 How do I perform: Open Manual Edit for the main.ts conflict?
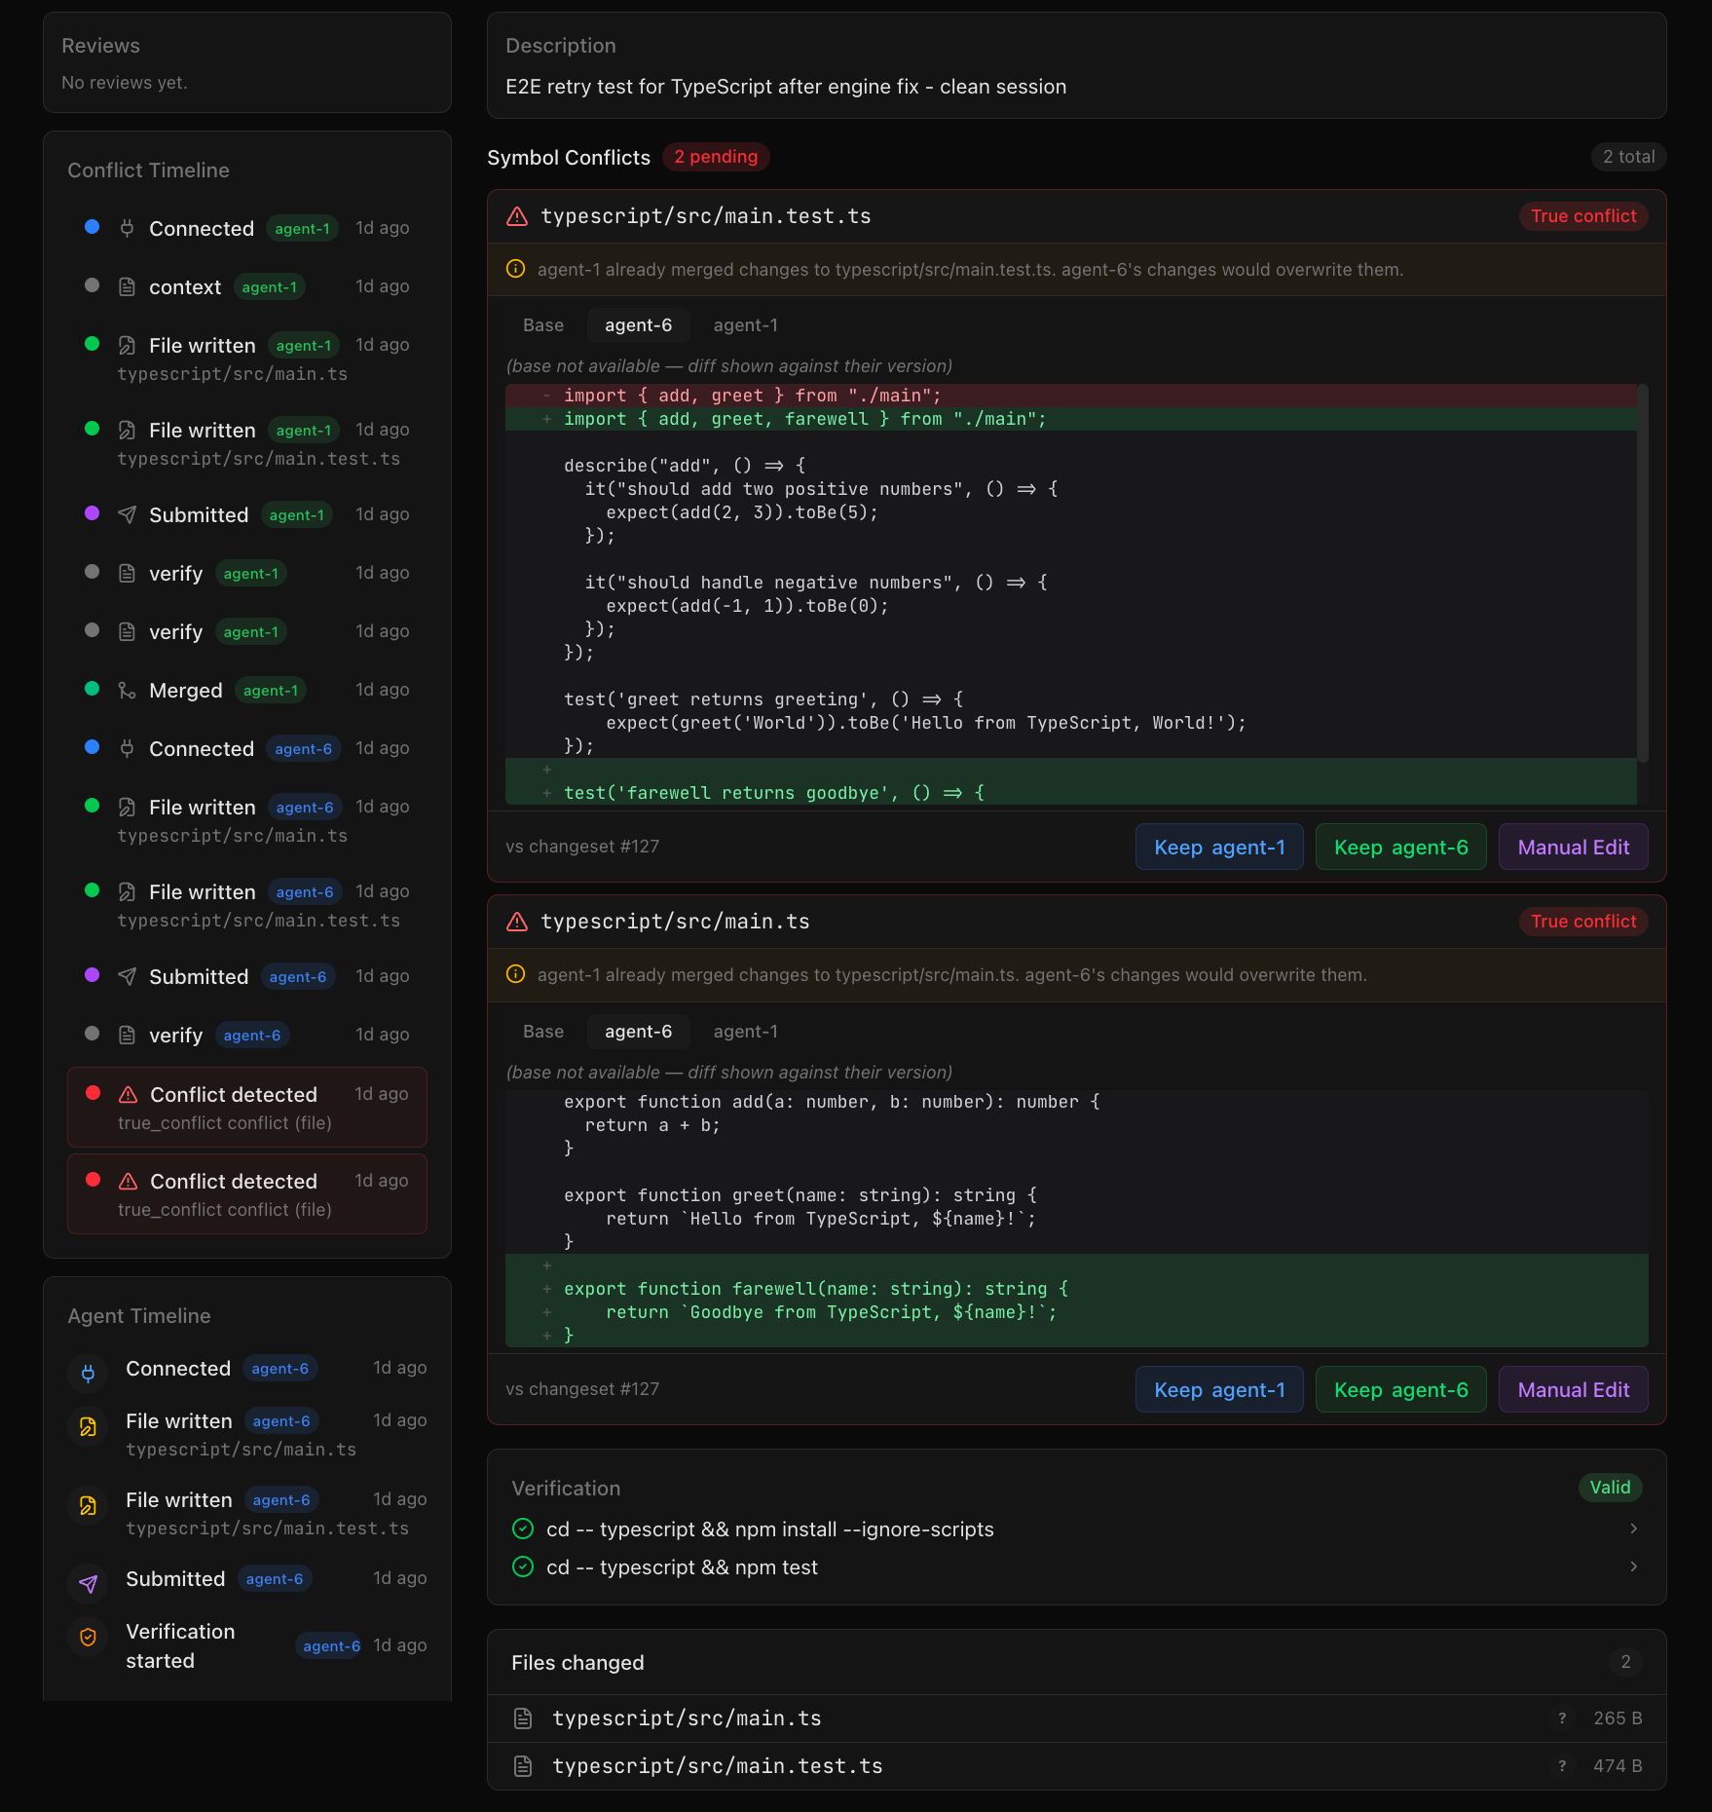(x=1573, y=1389)
